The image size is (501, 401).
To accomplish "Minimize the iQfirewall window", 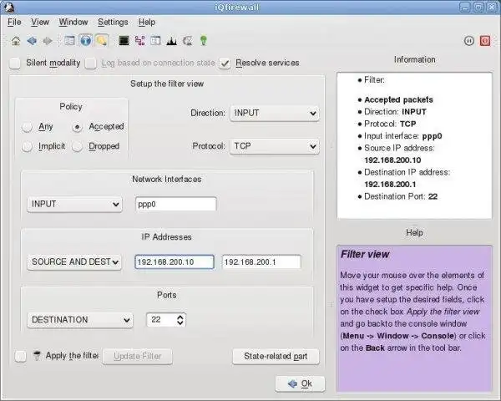I will point(465,7).
